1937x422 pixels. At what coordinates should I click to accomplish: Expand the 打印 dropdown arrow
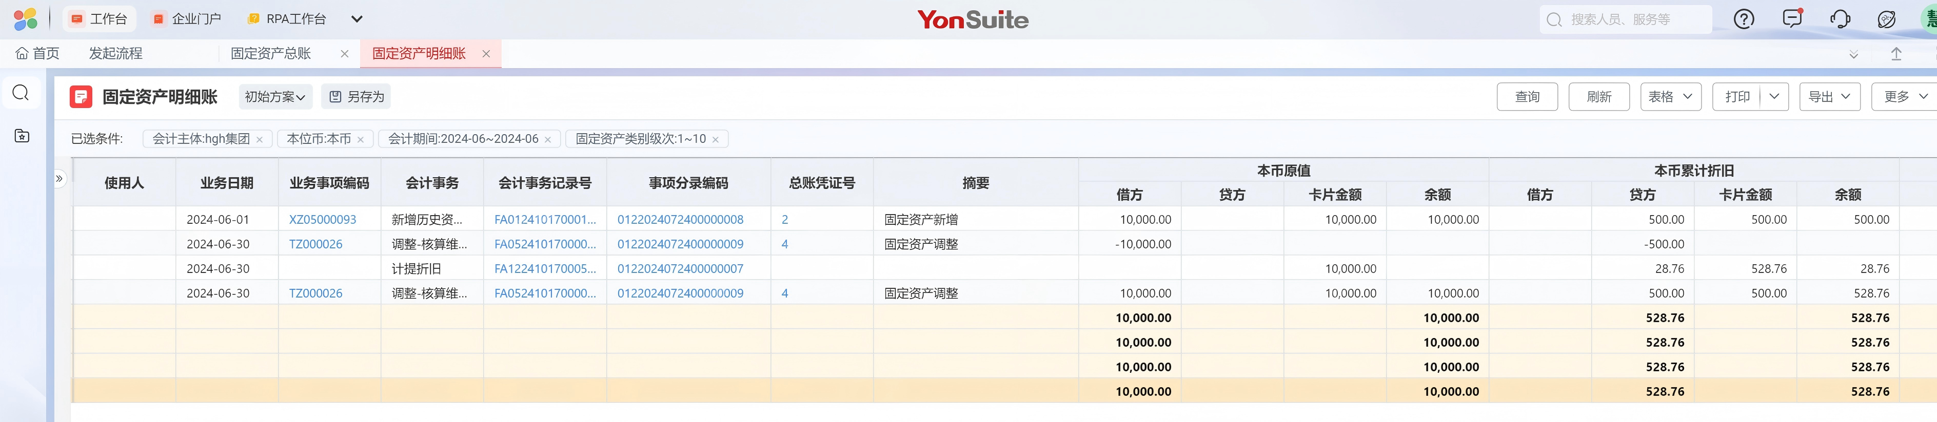click(x=1774, y=97)
